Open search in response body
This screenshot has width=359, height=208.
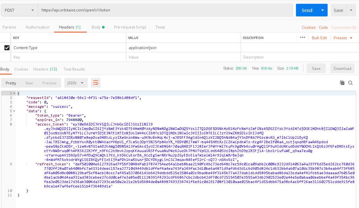[350, 83]
